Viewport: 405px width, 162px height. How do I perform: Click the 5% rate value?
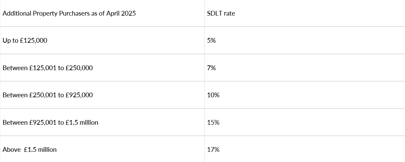click(211, 41)
